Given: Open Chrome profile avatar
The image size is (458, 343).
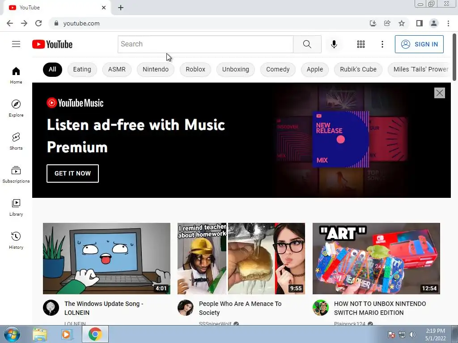Looking at the screenshot, I should (434, 23).
